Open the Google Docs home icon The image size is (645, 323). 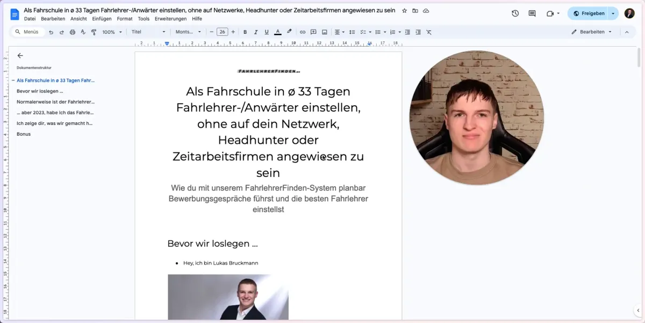[15, 13]
